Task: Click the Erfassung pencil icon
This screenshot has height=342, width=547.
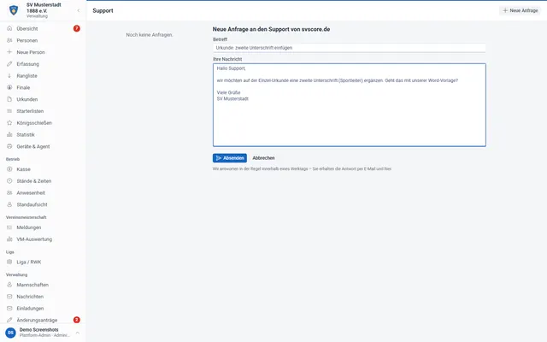Action: (x=9, y=64)
